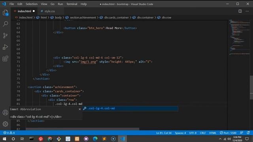
Task: Switch to the index.html tab
Action: [24, 11]
